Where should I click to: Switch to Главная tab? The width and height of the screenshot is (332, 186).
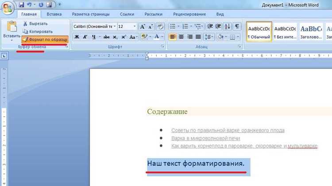[x=29, y=14]
